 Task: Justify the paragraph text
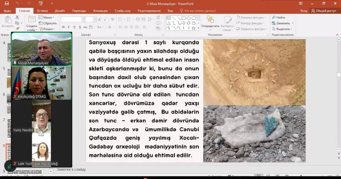point(136,27)
